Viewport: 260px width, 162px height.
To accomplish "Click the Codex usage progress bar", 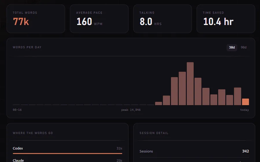I will pyautogui.click(x=68, y=153).
